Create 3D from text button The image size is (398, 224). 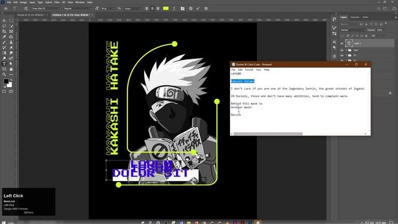[206, 8]
